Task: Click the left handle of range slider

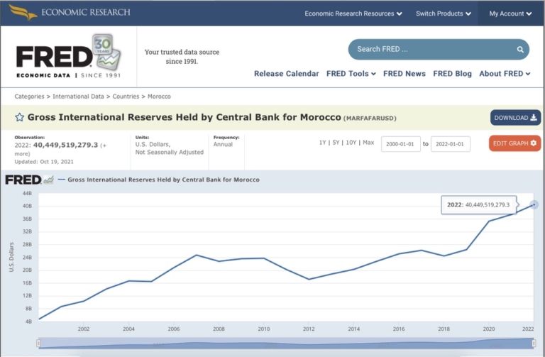Action: click(x=39, y=344)
